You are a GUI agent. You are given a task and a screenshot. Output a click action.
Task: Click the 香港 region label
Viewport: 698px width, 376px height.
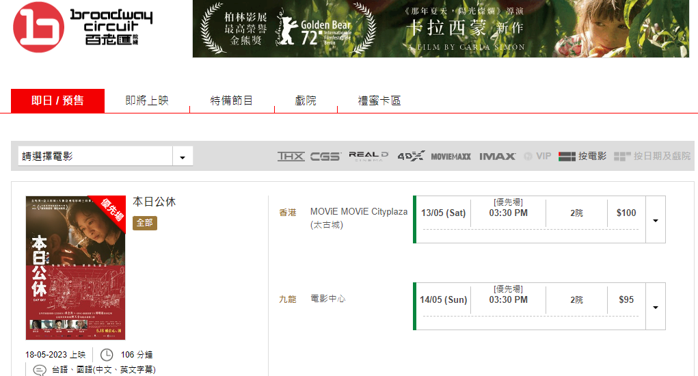[288, 213]
